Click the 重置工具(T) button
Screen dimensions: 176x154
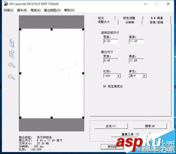pyautogui.click(x=130, y=134)
